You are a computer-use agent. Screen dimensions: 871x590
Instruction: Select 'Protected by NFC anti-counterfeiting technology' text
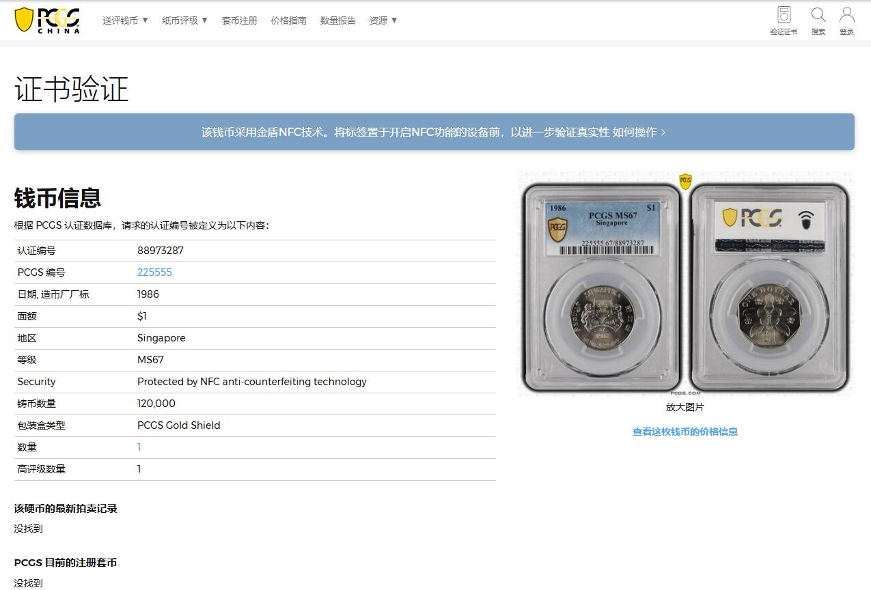pos(252,382)
